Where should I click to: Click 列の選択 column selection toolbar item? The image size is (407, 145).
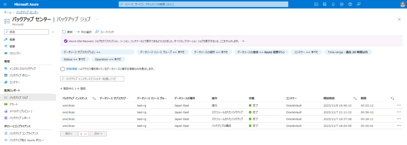(84, 32)
